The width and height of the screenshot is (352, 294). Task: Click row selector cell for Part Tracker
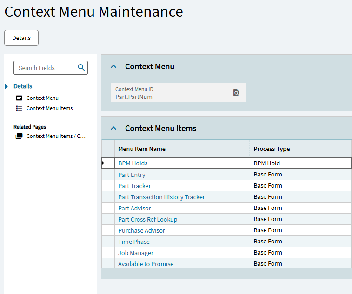(108, 186)
